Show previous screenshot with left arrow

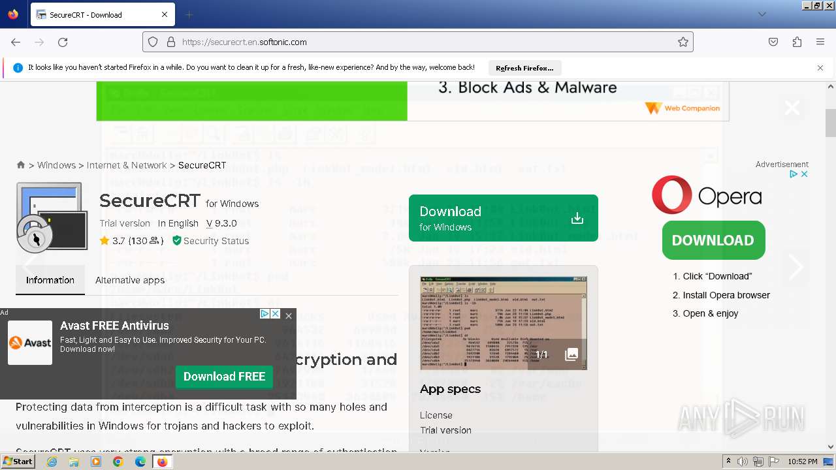coord(29,267)
